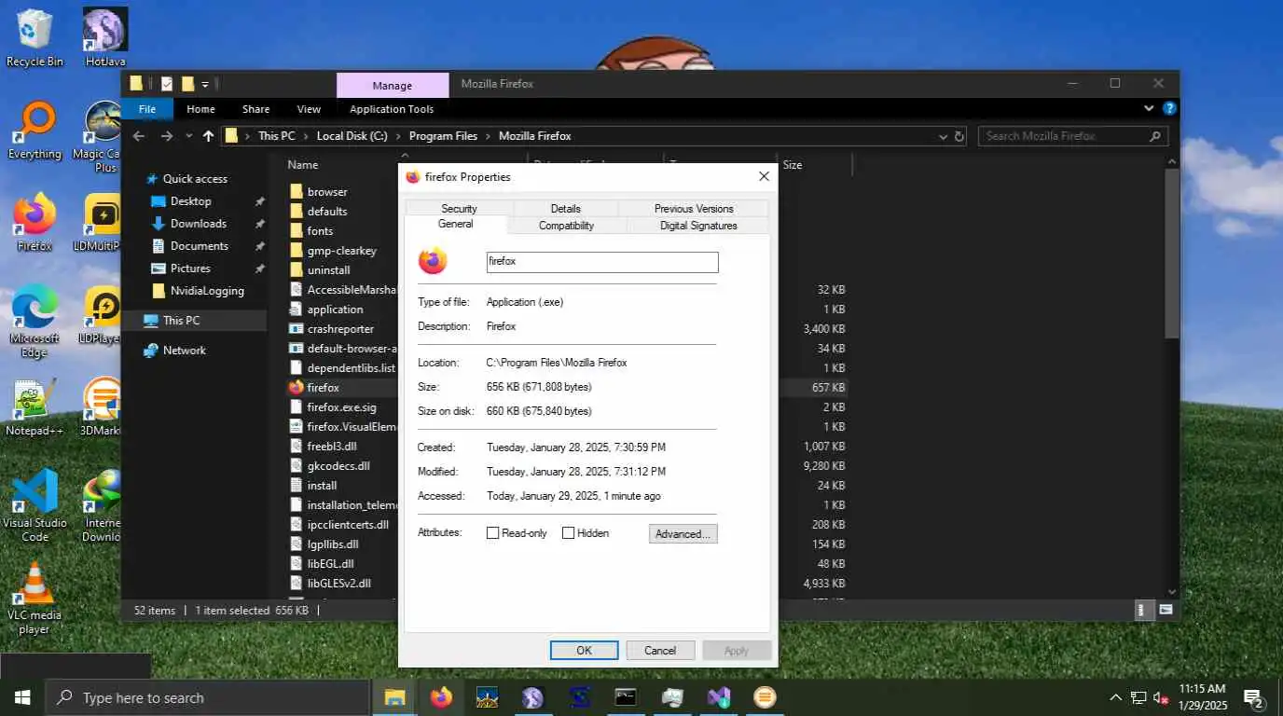
Task: Open Digital Signatures tab
Action: tap(698, 226)
